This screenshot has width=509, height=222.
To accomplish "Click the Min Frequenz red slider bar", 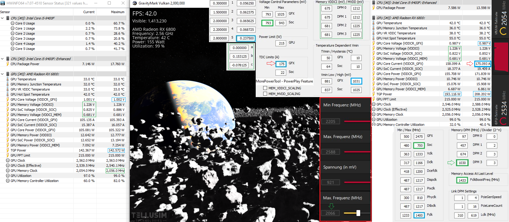I will point(357,121).
